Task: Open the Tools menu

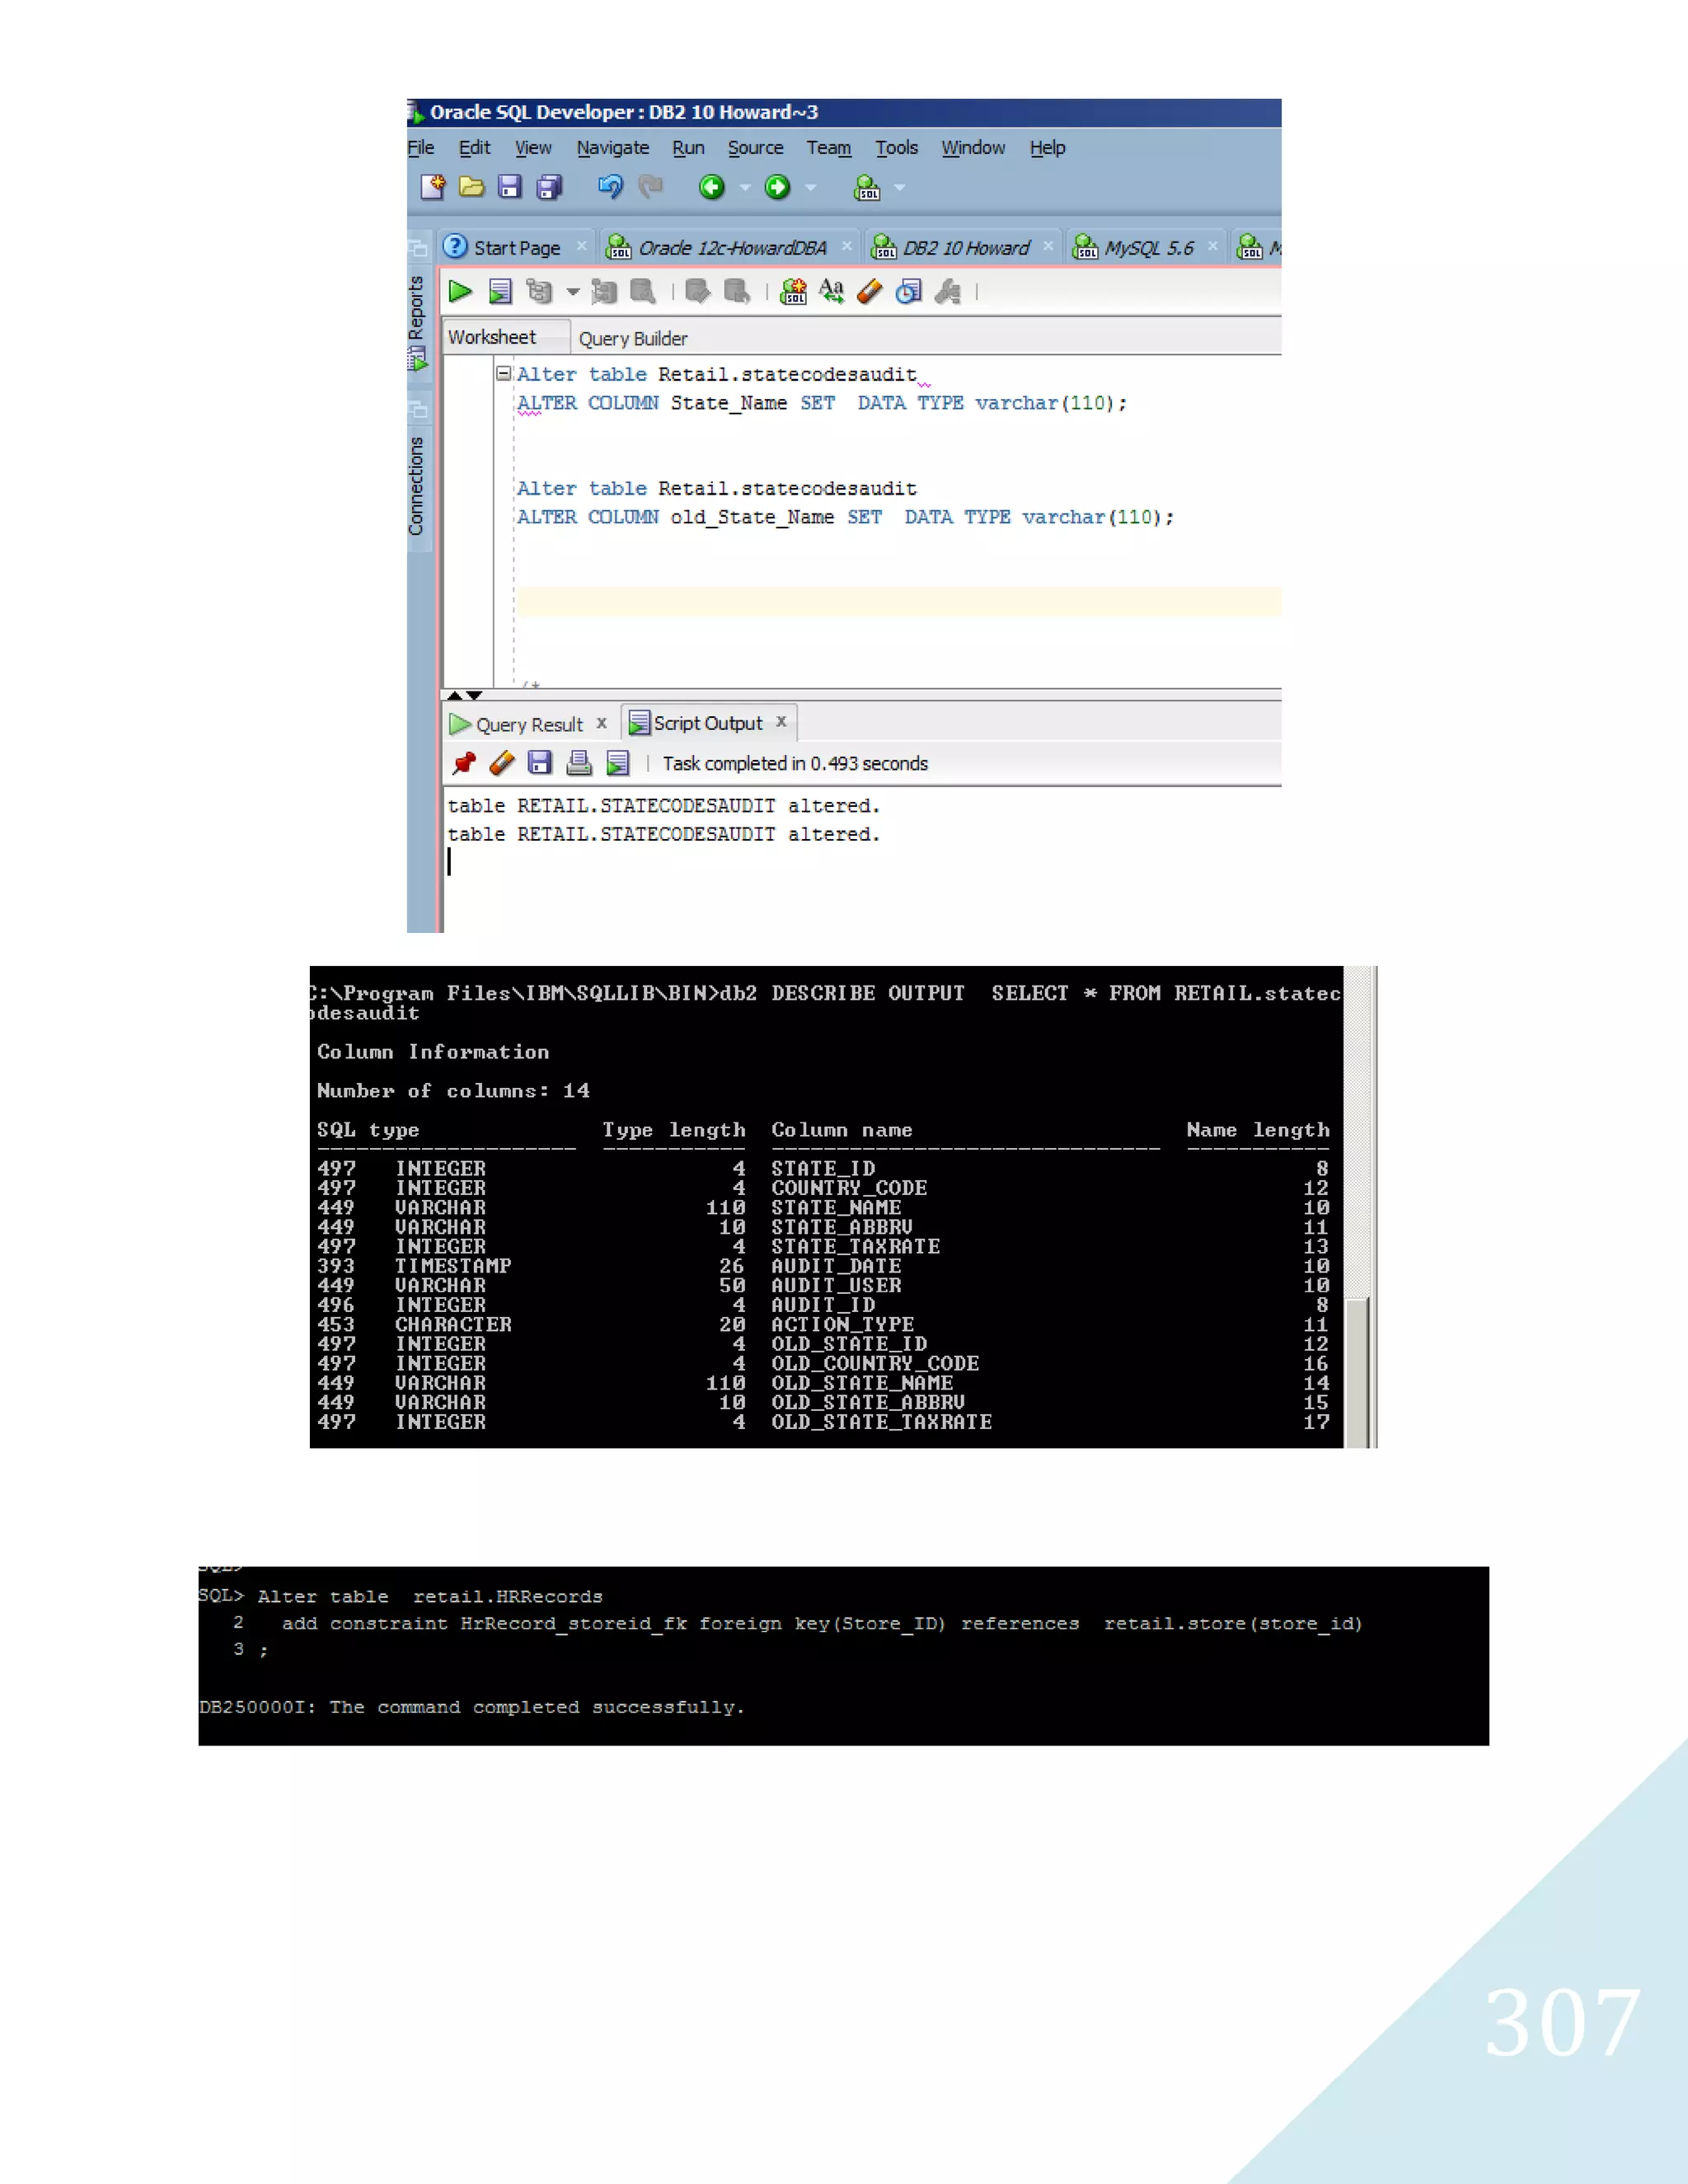Action: [897, 147]
